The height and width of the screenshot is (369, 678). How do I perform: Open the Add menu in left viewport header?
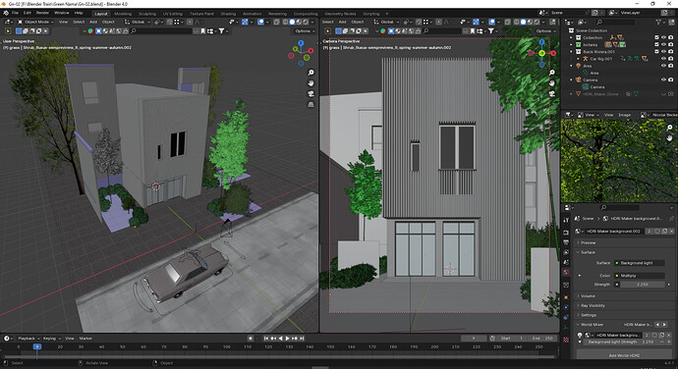pyautogui.click(x=93, y=22)
